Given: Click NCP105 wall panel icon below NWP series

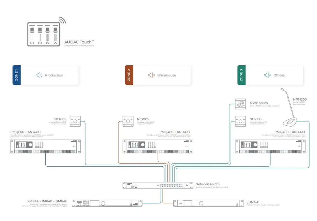Looking at the screenshot, I should [240, 121].
